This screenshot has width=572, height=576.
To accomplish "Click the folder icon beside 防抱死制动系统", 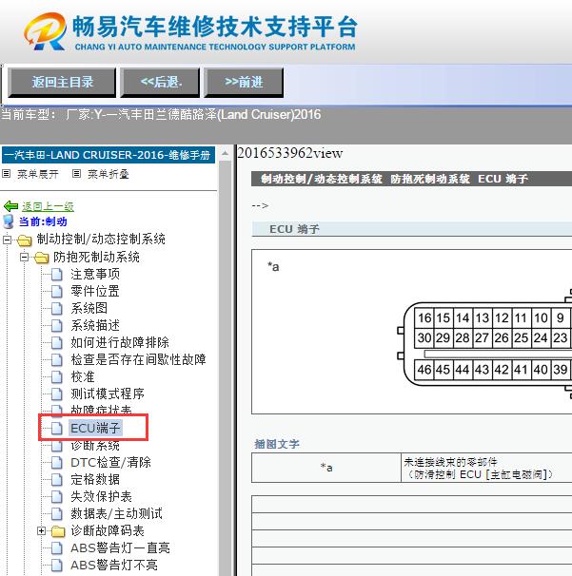I will [x=41, y=258].
